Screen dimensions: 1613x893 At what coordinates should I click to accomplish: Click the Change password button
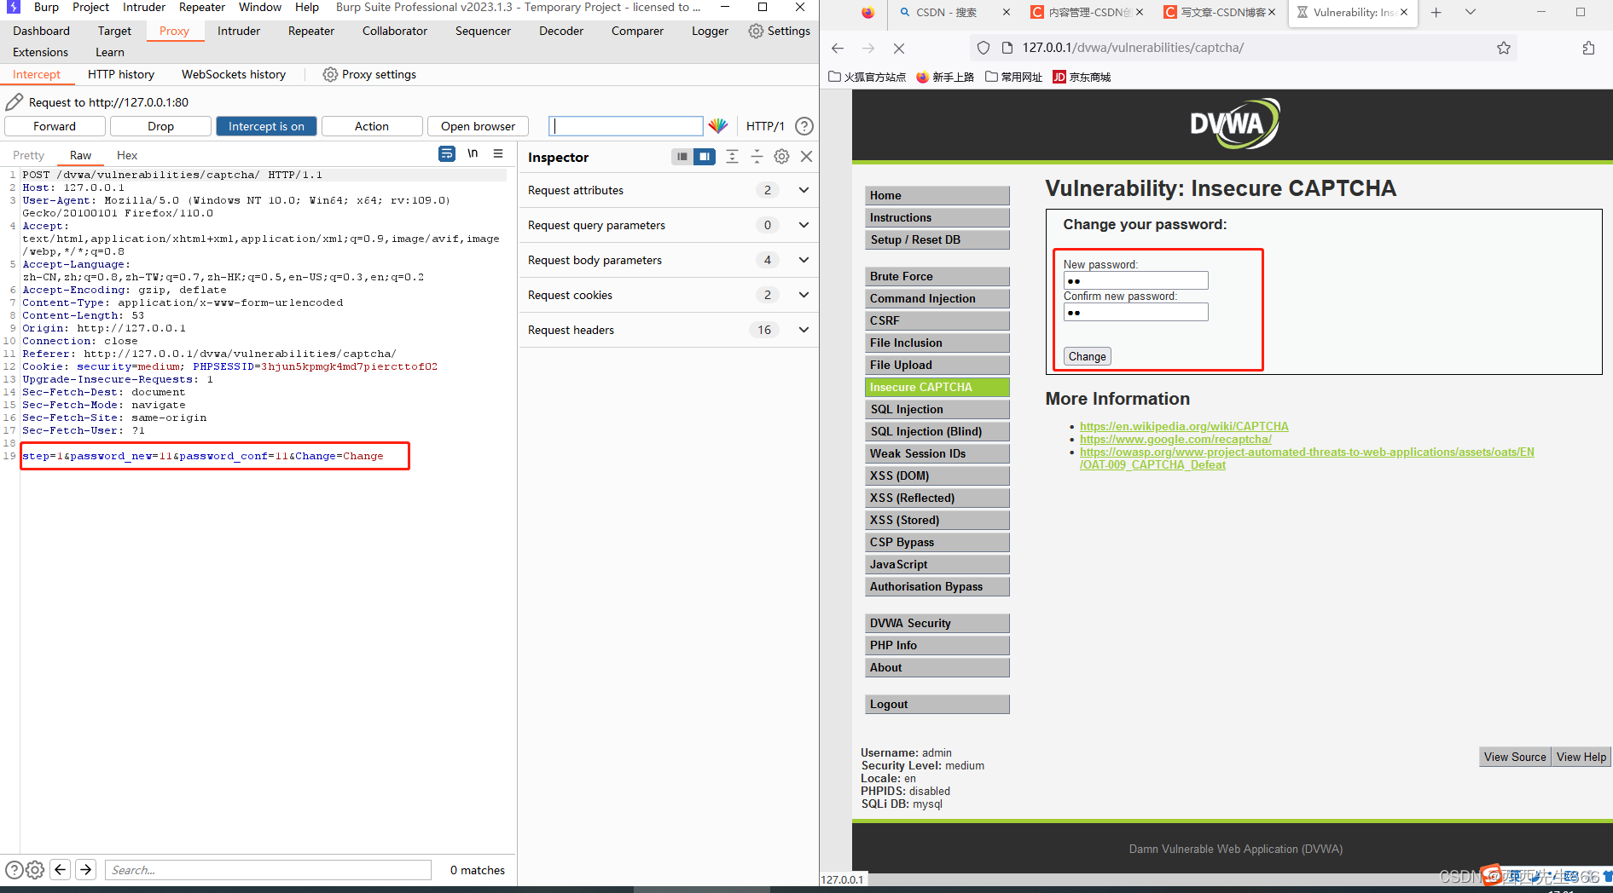1087,356
